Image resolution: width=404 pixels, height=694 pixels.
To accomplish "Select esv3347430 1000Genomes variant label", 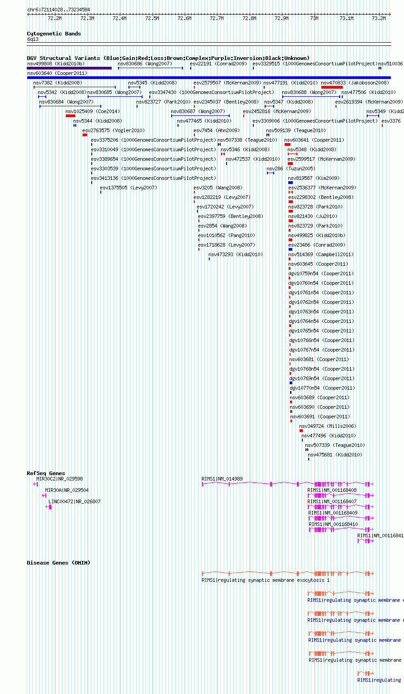I will [212, 92].
